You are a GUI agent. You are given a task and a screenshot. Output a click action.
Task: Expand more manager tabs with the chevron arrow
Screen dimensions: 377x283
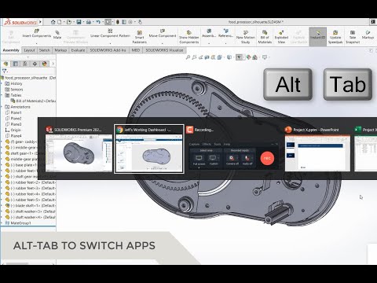53,64
